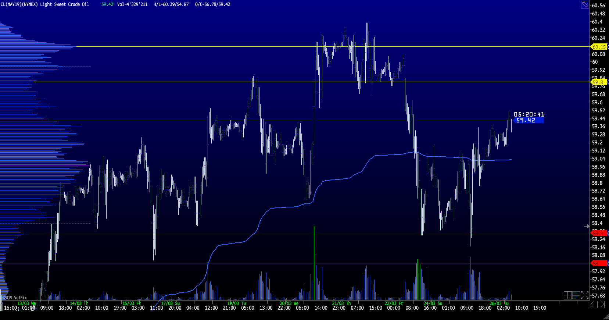Screen dimensions: 609x320
Task: Select the yellow 60.15 price level label
Action: [x=599, y=47]
